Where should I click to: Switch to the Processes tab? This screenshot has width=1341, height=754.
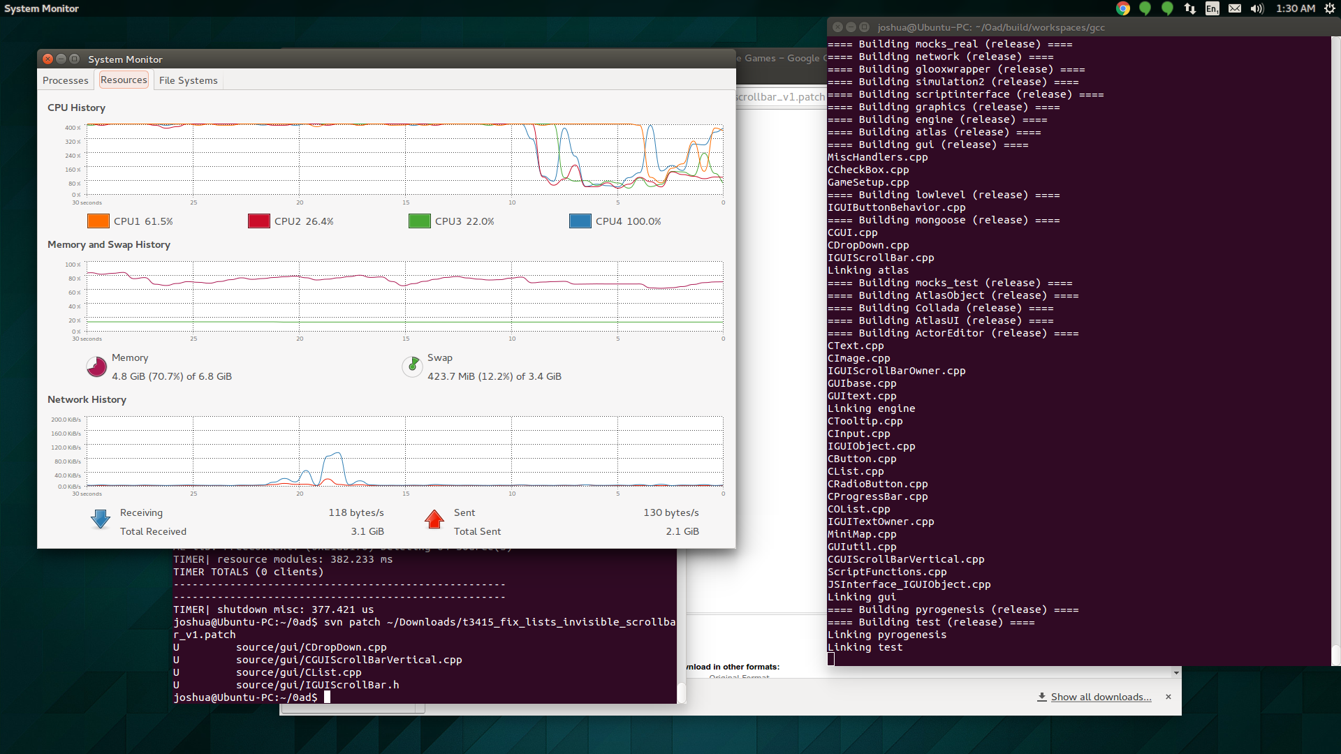click(x=66, y=80)
